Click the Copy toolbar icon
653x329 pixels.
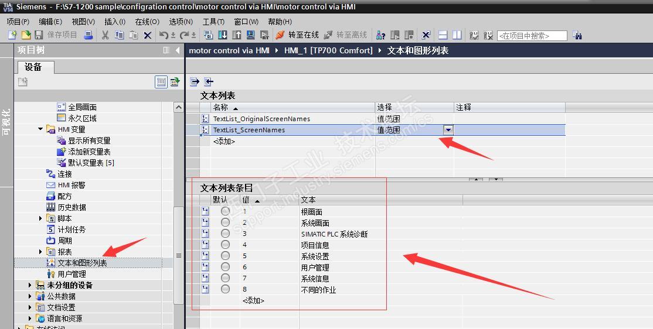[x=120, y=35]
